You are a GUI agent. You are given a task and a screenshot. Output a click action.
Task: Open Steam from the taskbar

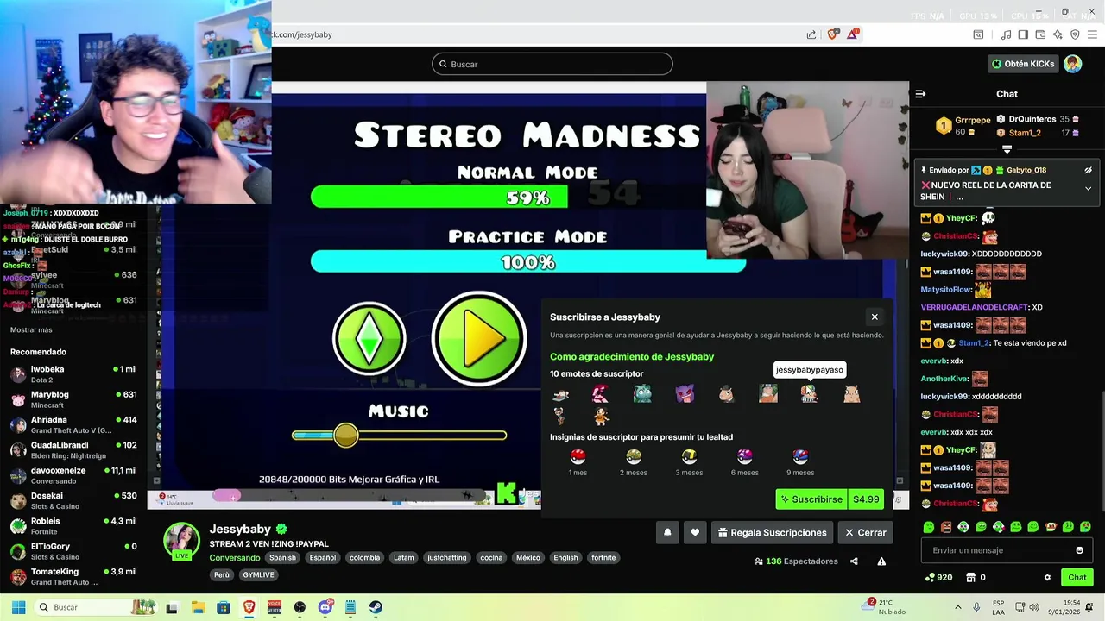[x=376, y=607]
